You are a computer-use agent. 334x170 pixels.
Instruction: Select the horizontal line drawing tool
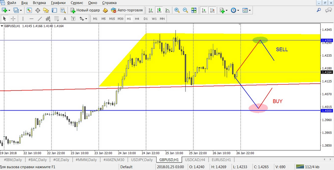point(32,19)
